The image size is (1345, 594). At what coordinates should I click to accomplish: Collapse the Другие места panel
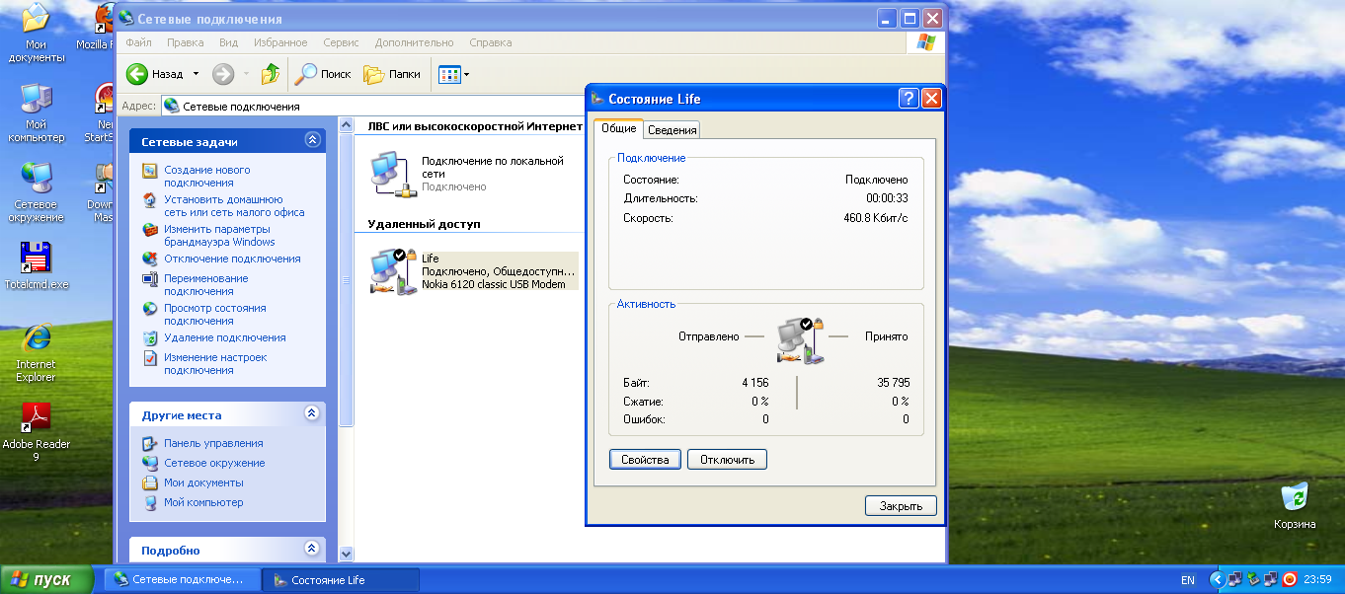point(312,414)
